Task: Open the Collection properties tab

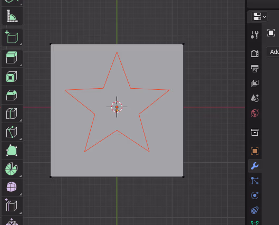Action: pos(255,132)
